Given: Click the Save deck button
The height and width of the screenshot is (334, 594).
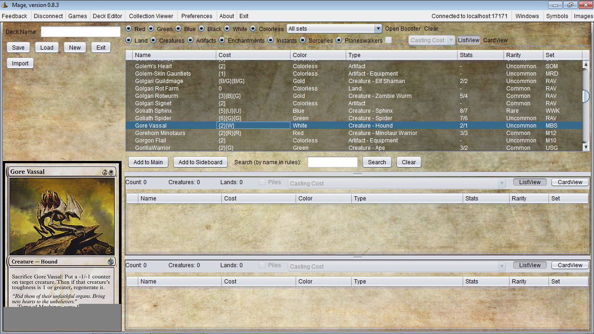Looking at the screenshot, I should point(19,47).
